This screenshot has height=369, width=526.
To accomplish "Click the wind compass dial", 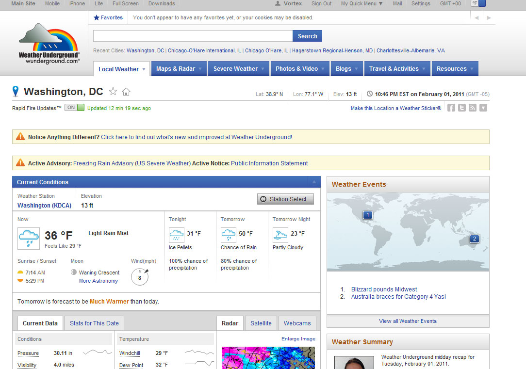I will click(140, 277).
